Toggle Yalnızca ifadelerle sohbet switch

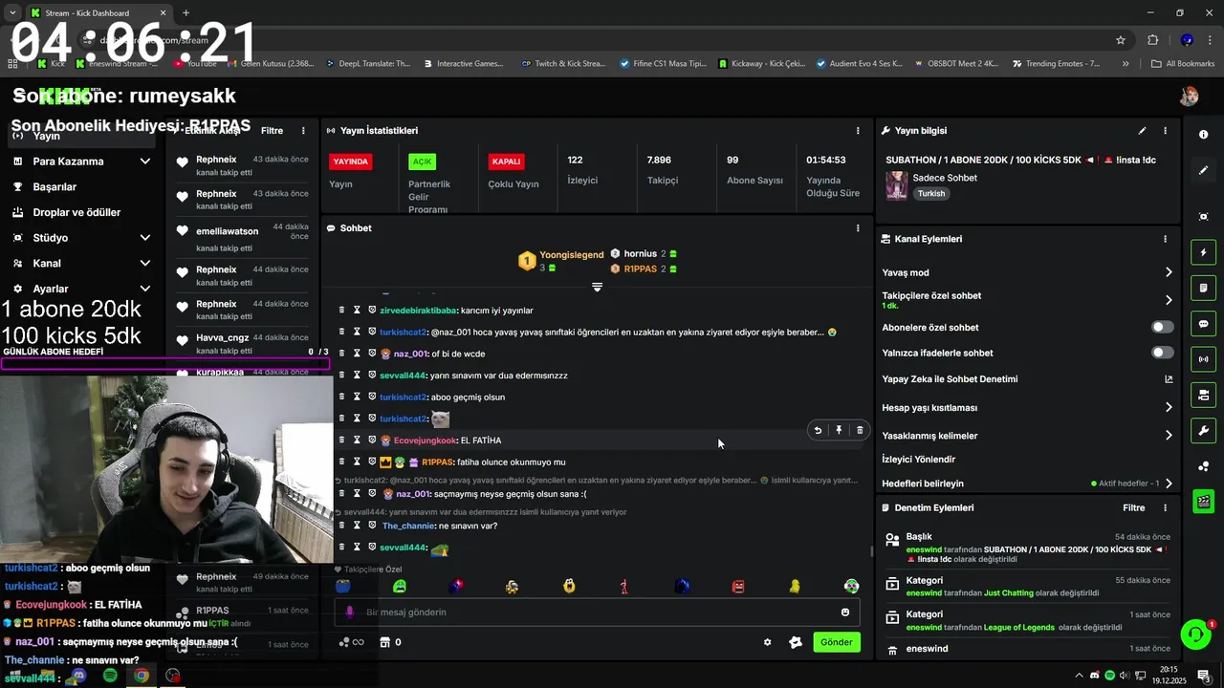click(x=1162, y=353)
